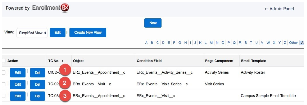The width and height of the screenshot is (307, 105).
Task: Go back to Admin Panel
Action: click(x=279, y=9)
